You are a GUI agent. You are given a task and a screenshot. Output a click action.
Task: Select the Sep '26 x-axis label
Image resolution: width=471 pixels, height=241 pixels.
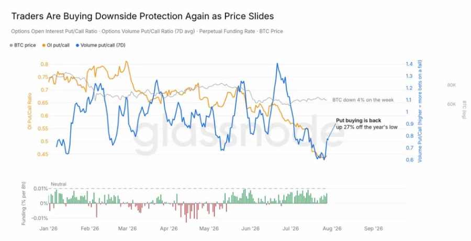tap(373, 228)
